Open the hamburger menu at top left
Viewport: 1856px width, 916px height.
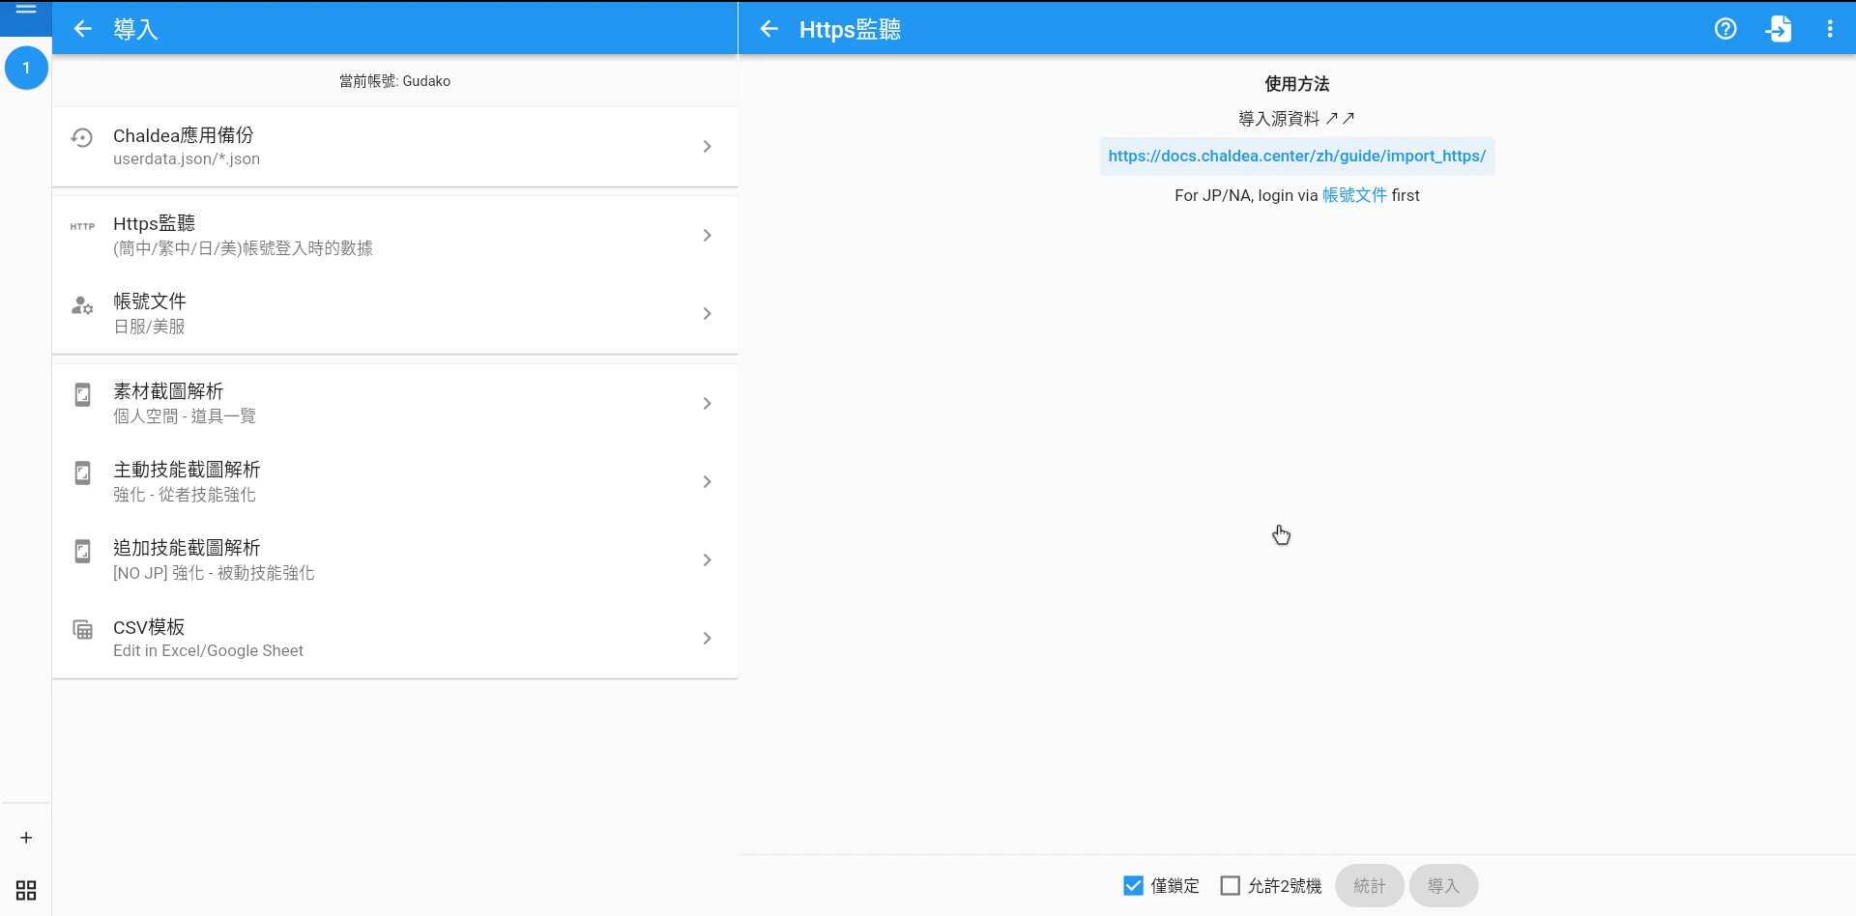pyautogui.click(x=26, y=10)
